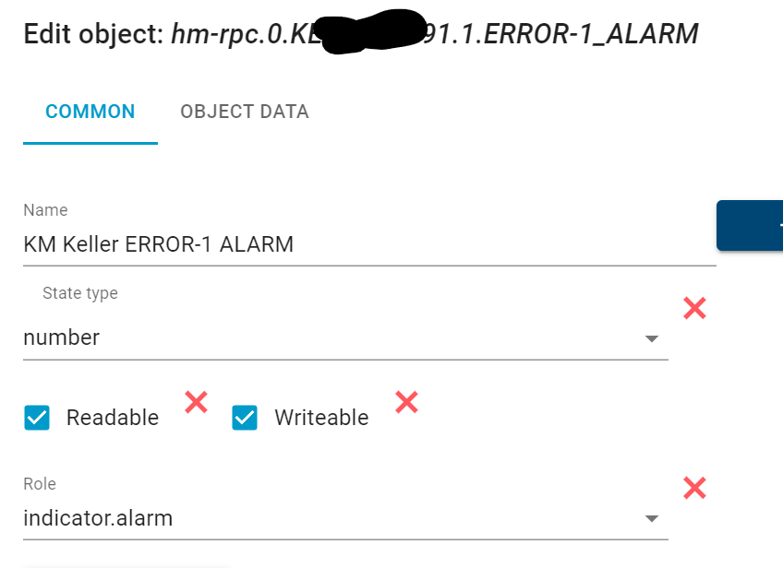Open the State type selector showing number
This screenshot has width=783, height=568.
click(332, 337)
